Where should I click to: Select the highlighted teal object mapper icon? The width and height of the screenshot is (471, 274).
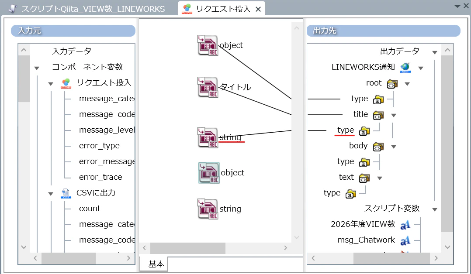click(209, 173)
